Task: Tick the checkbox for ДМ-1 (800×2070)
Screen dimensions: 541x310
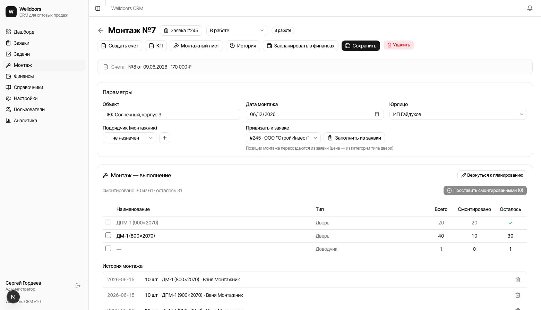Action: [x=108, y=236]
